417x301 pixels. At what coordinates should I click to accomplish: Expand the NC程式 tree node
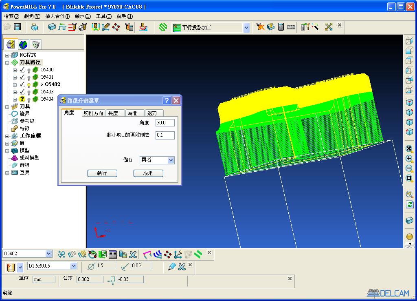click(7, 55)
